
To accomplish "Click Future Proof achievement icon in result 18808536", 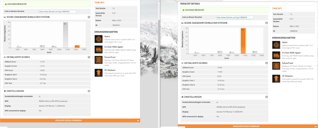I will tap(276, 66).
